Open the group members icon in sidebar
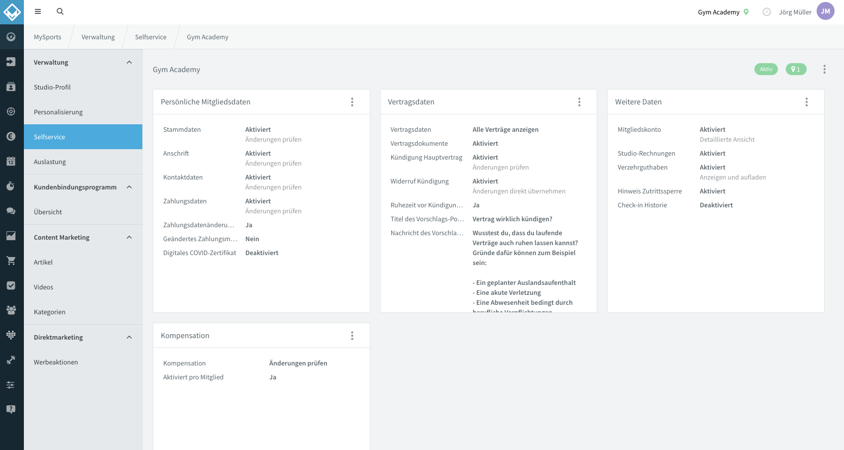The image size is (844, 450). click(11, 310)
